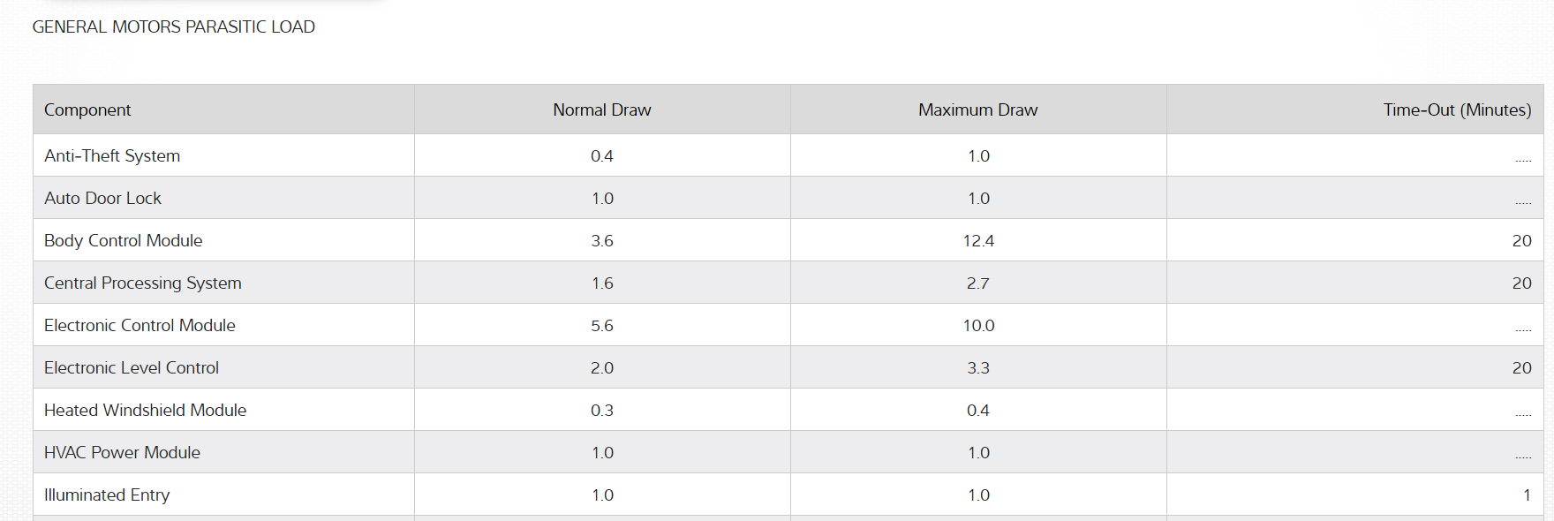Viewport: 1554px width, 521px height.
Task: Click the 12.4 maximum draw value
Action: pyautogui.click(x=978, y=241)
